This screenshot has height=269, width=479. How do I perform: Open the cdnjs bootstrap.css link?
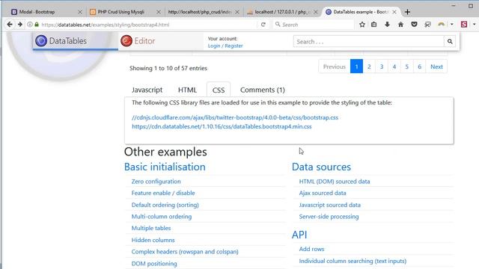tap(235, 117)
